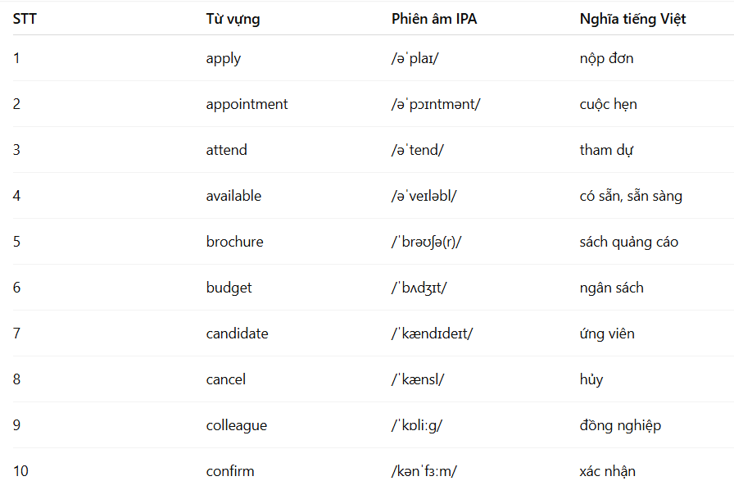Click the word cancel in row 8
Viewport: 734px width, 490px height.
click(225, 379)
